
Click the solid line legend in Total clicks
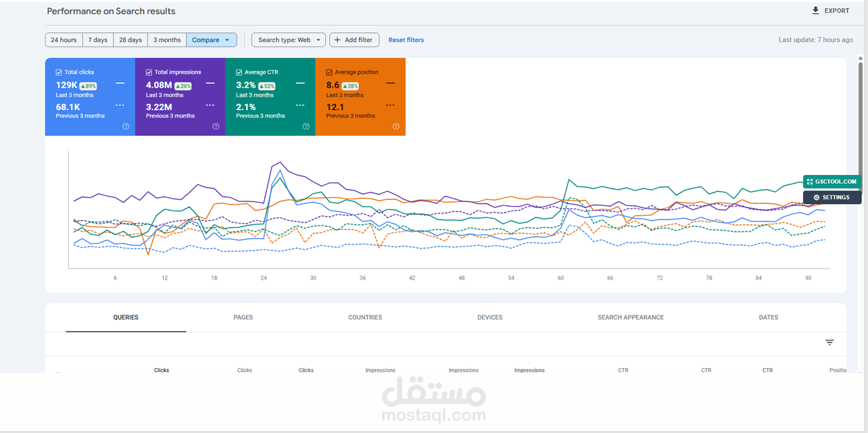120,83
